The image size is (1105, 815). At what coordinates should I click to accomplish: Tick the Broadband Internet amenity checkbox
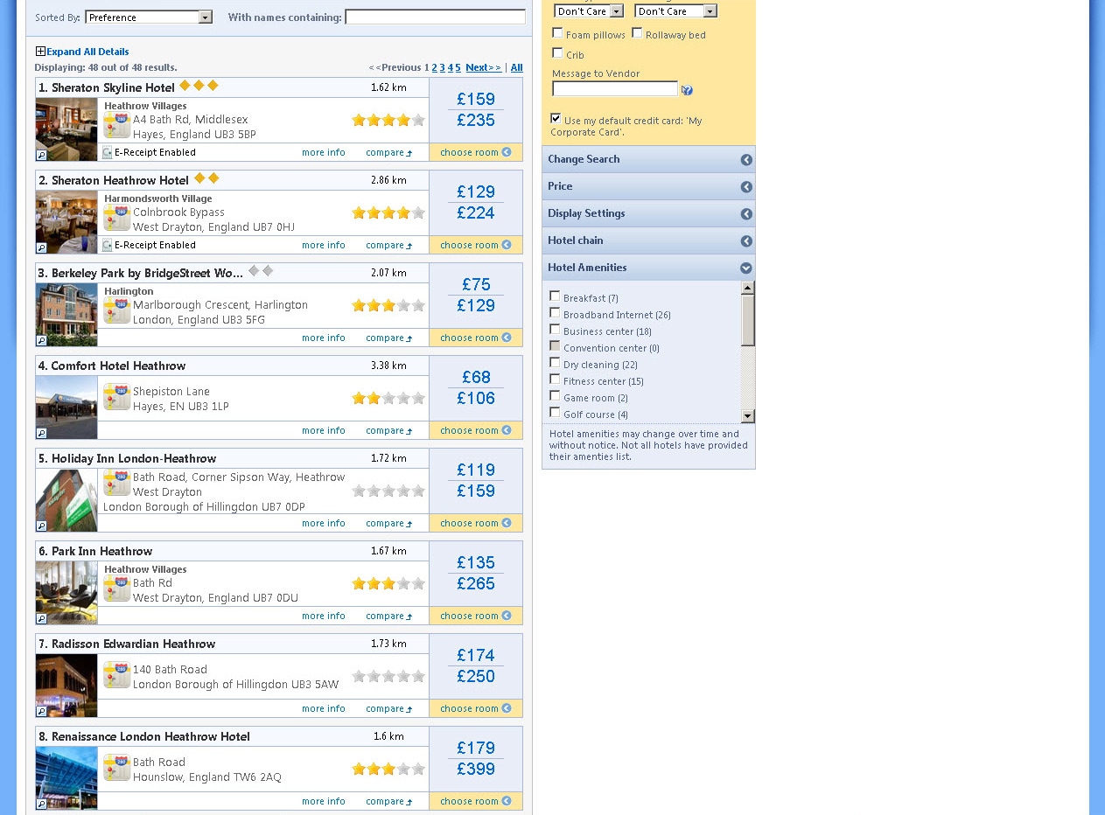point(555,313)
